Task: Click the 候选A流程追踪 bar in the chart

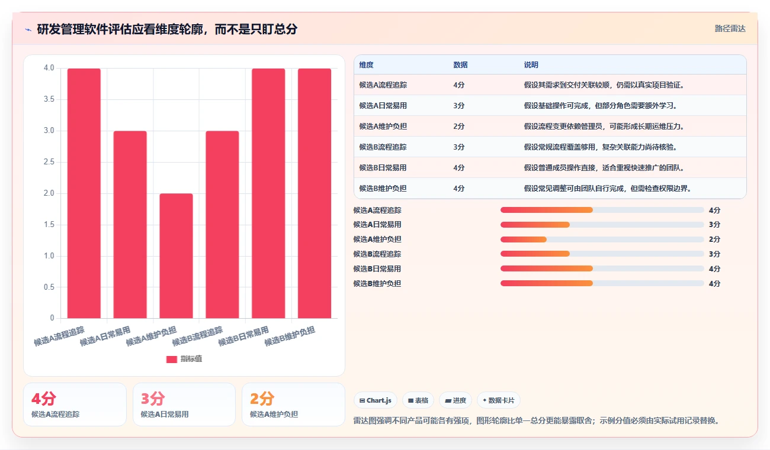Action: tap(84, 193)
